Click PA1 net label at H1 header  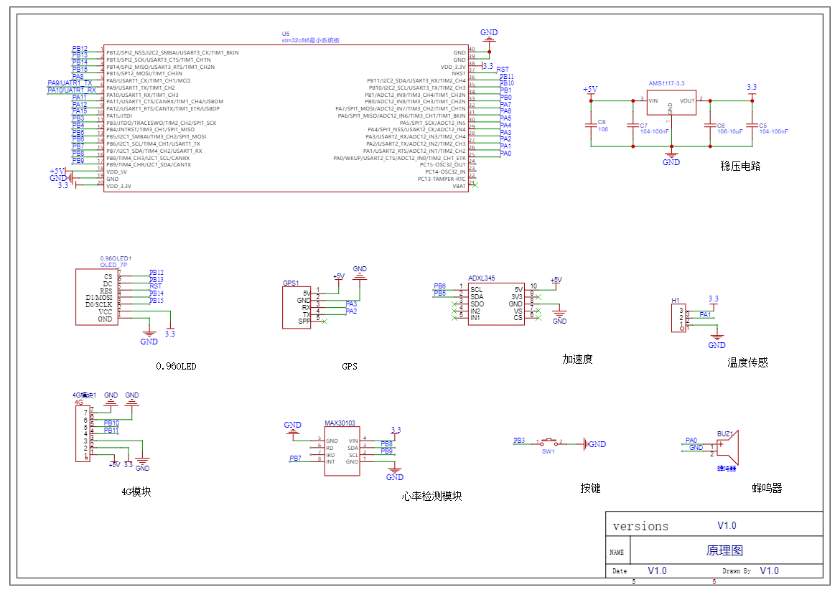click(705, 315)
